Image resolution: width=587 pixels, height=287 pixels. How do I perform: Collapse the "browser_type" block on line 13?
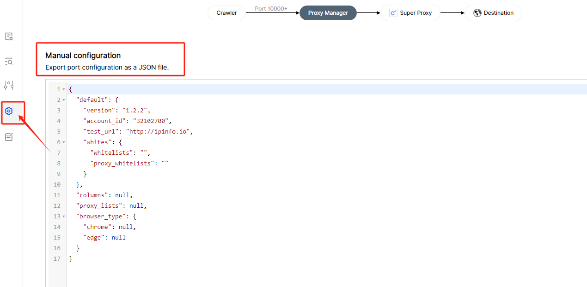click(64, 217)
